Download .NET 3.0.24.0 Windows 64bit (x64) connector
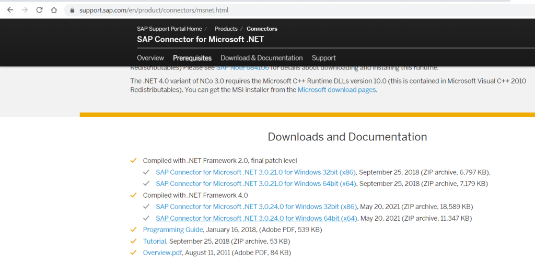The width and height of the screenshot is (535, 275). pos(257,218)
